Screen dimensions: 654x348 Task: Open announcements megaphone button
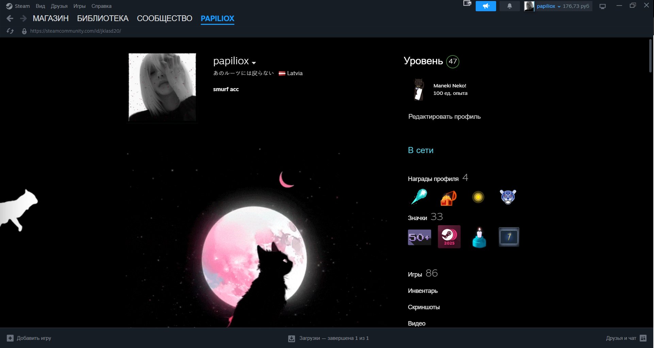pos(486,6)
